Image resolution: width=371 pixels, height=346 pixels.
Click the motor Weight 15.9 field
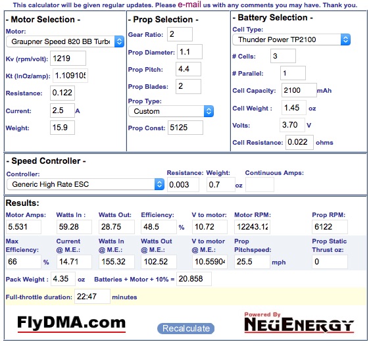pyautogui.click(x=62, y=128)
